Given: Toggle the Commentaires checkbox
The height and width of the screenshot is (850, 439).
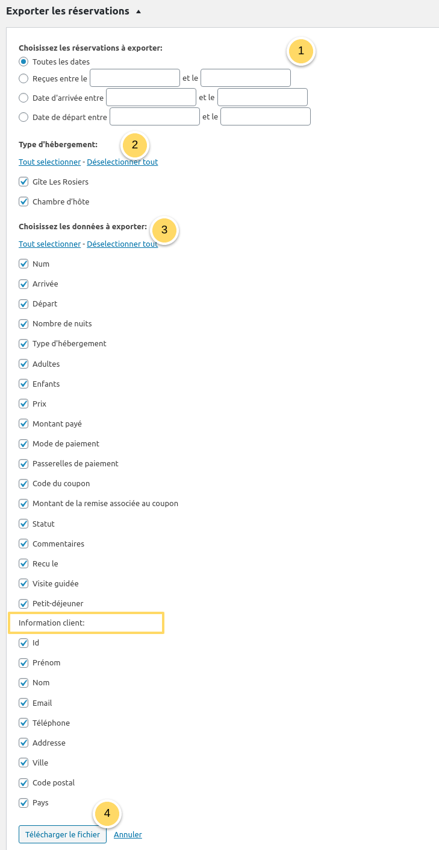Looking at the screenshot, I should (x=23, y=544).
